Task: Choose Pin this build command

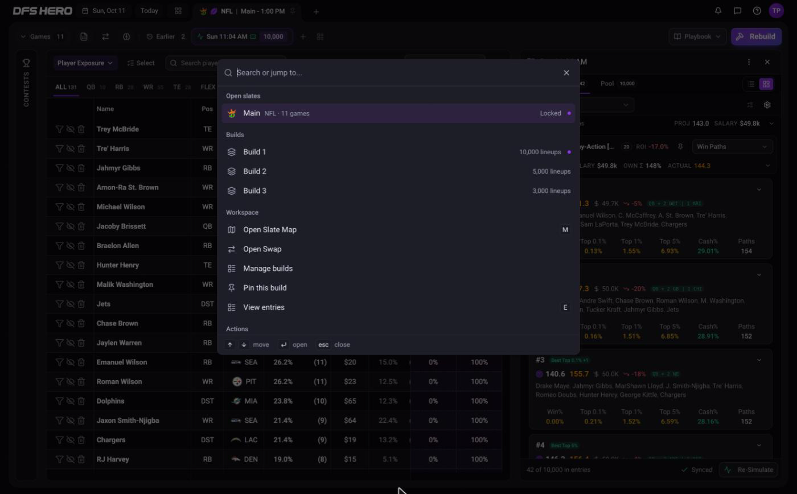Action: [398, 288]
